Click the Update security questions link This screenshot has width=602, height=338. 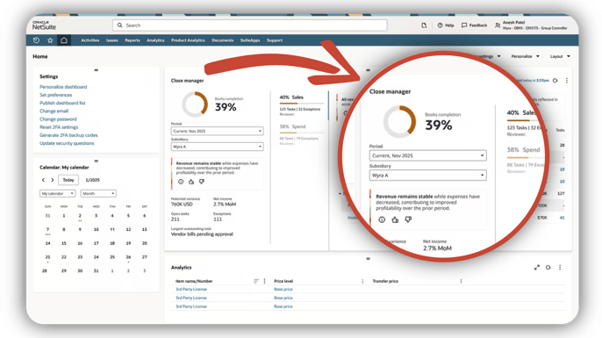[x=67, y=143]
